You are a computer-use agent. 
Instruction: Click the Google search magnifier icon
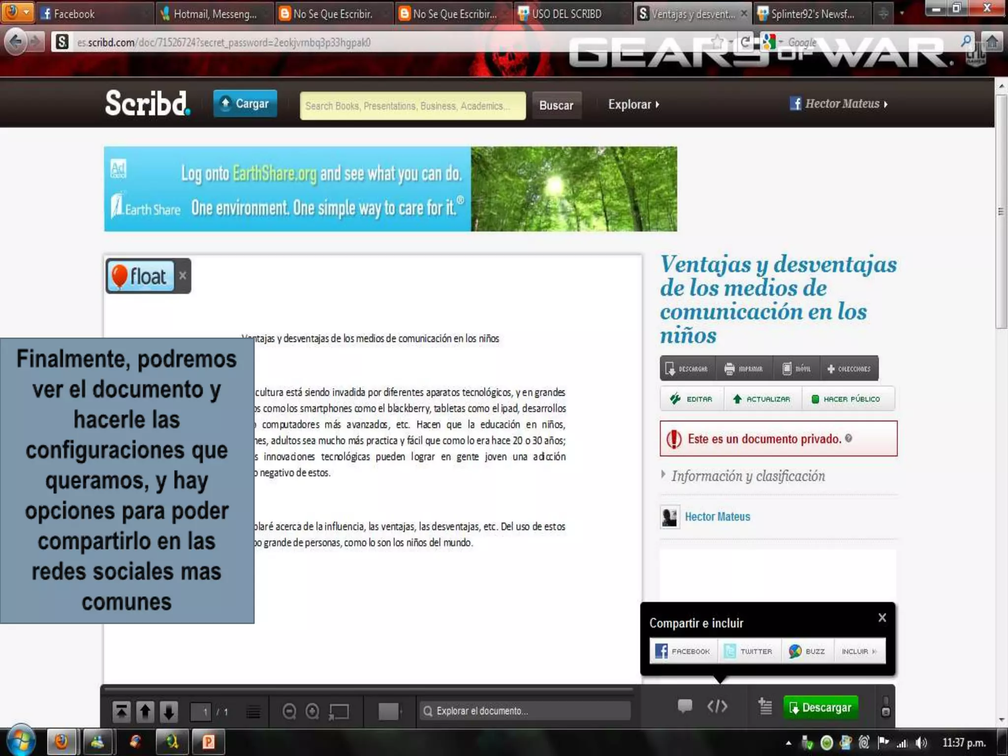tap(966, 41)
